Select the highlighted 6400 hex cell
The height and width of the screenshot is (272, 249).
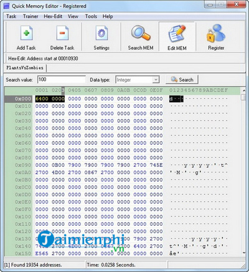42,99
